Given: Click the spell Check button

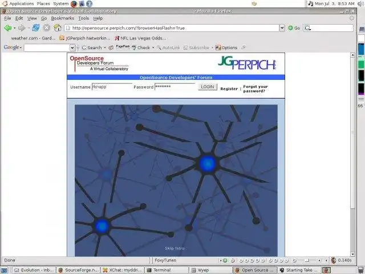Looking at the screenshot, I should click(x=141, y=47).
